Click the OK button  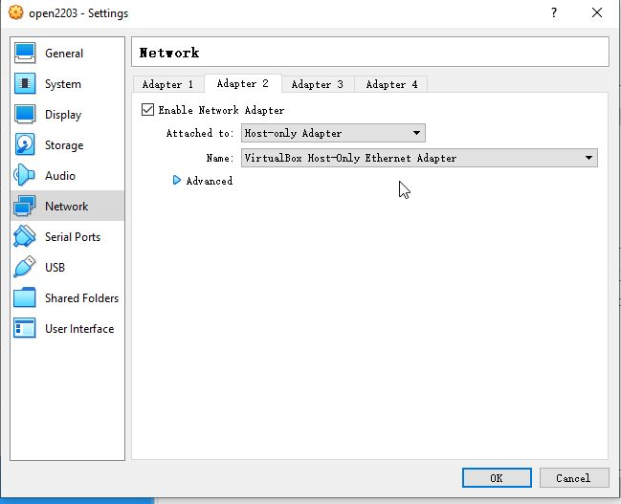[497, 478]
